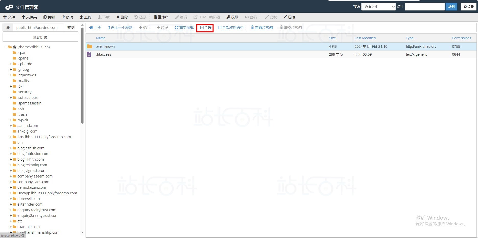Open the 上传 (Upload) tool
Viewport: 478px width, 238px height.
point(86,17)
